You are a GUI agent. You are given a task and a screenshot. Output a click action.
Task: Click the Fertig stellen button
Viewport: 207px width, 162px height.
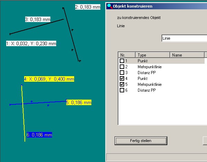[x=141, y=141]
